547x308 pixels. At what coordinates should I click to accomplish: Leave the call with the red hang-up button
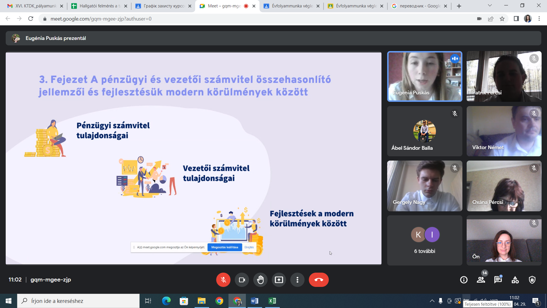tap(319, 280)
